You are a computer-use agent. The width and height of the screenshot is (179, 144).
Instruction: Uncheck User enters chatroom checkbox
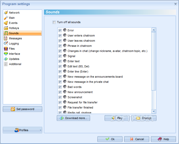click(x=60, y=35)
